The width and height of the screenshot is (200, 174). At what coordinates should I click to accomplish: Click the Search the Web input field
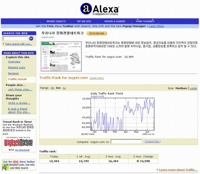click(x=15, y=38)
